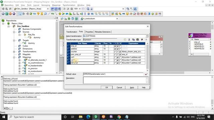Open the Versioning menu
214x120 pixels.
45,5
